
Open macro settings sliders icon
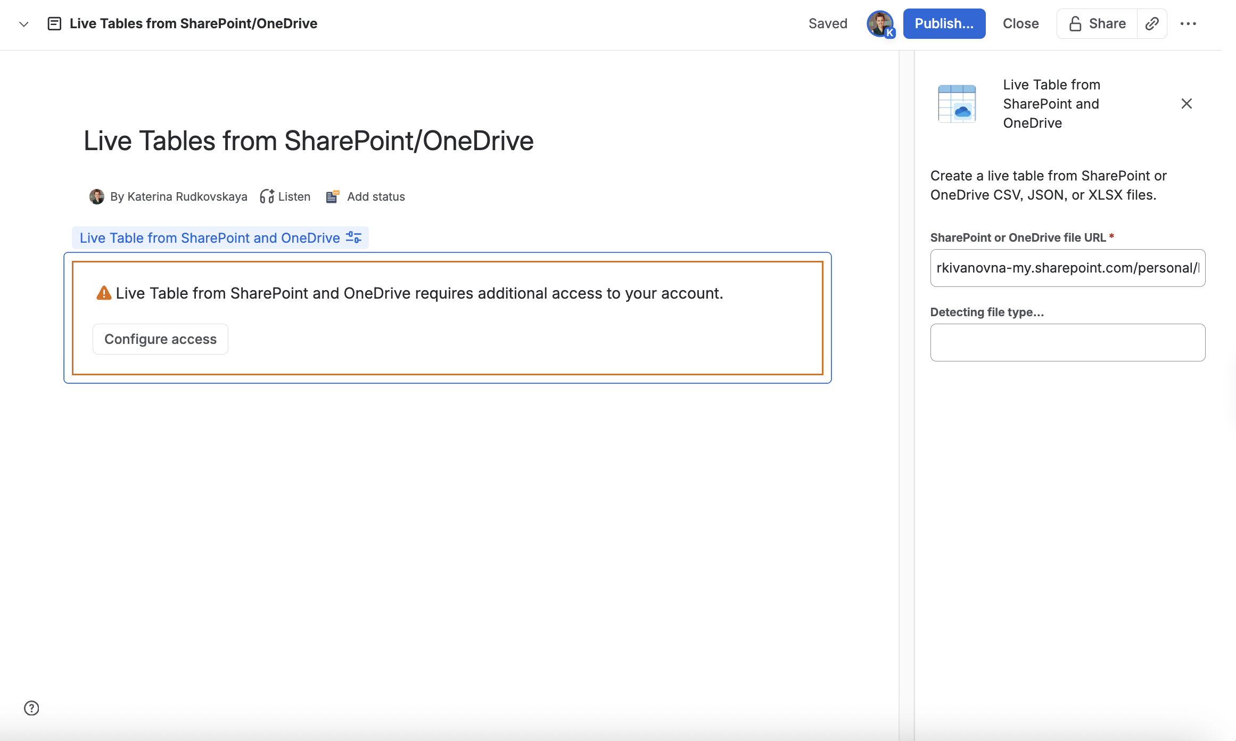pyautogui.click(x=353, y=237)
